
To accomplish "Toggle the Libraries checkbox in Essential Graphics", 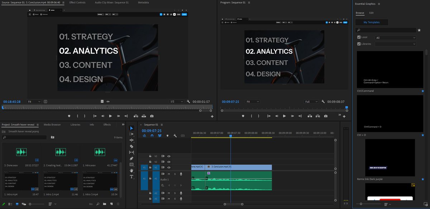I will (359, 44).
